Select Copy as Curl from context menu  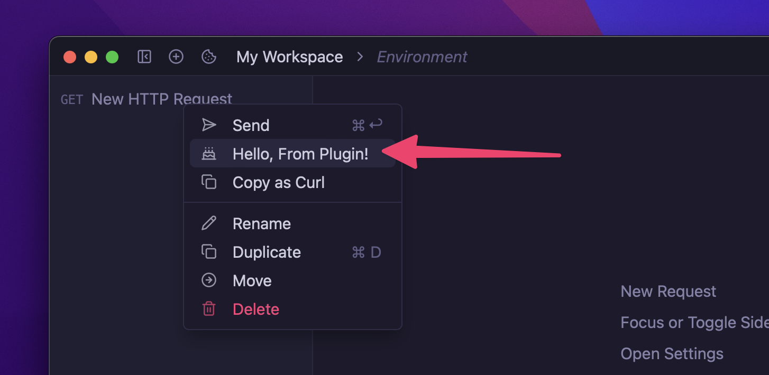pos(278,182)
